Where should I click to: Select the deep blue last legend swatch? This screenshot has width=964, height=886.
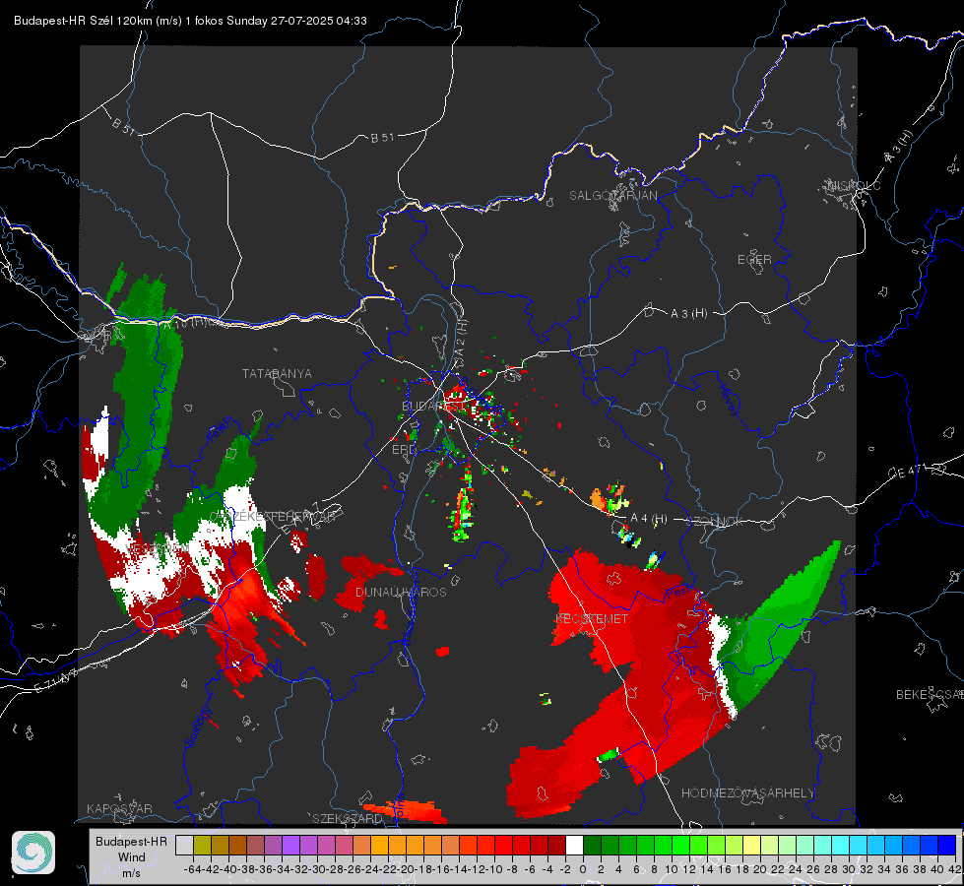(x=947, y=845)
